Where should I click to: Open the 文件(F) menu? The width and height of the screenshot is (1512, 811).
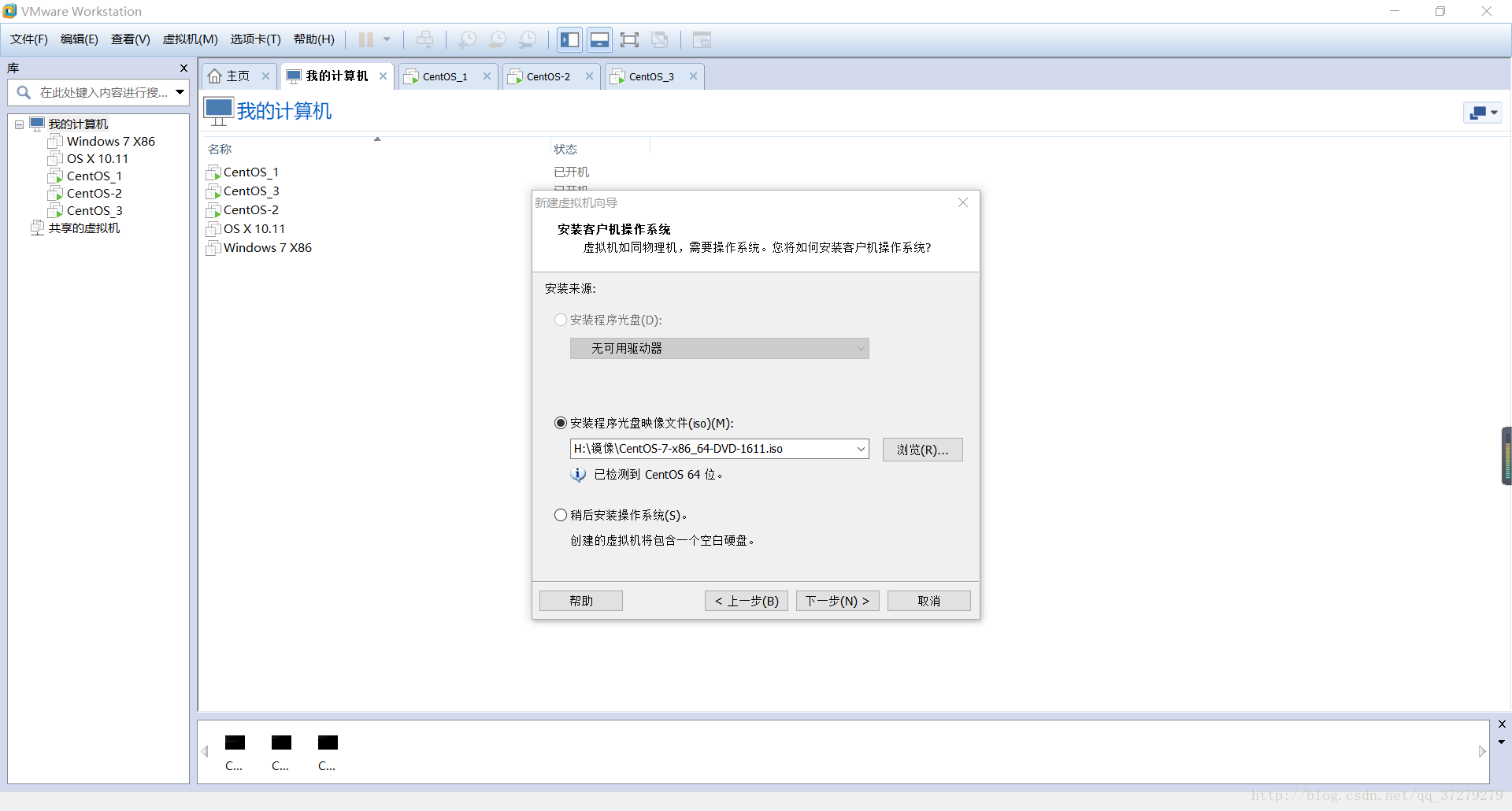pos(29,39)
